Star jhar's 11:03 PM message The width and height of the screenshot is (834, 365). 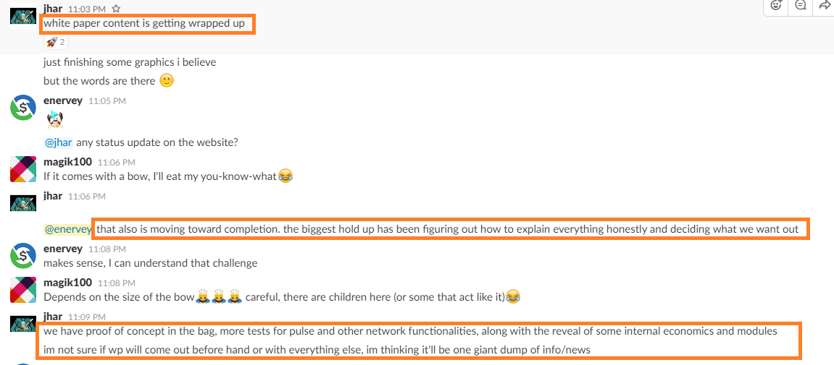coord(117,9)
